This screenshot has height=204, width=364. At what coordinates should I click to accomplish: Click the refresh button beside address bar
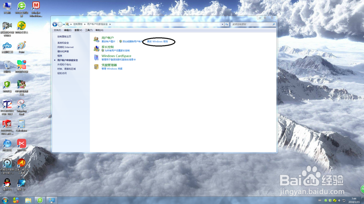tap(227, 24)
